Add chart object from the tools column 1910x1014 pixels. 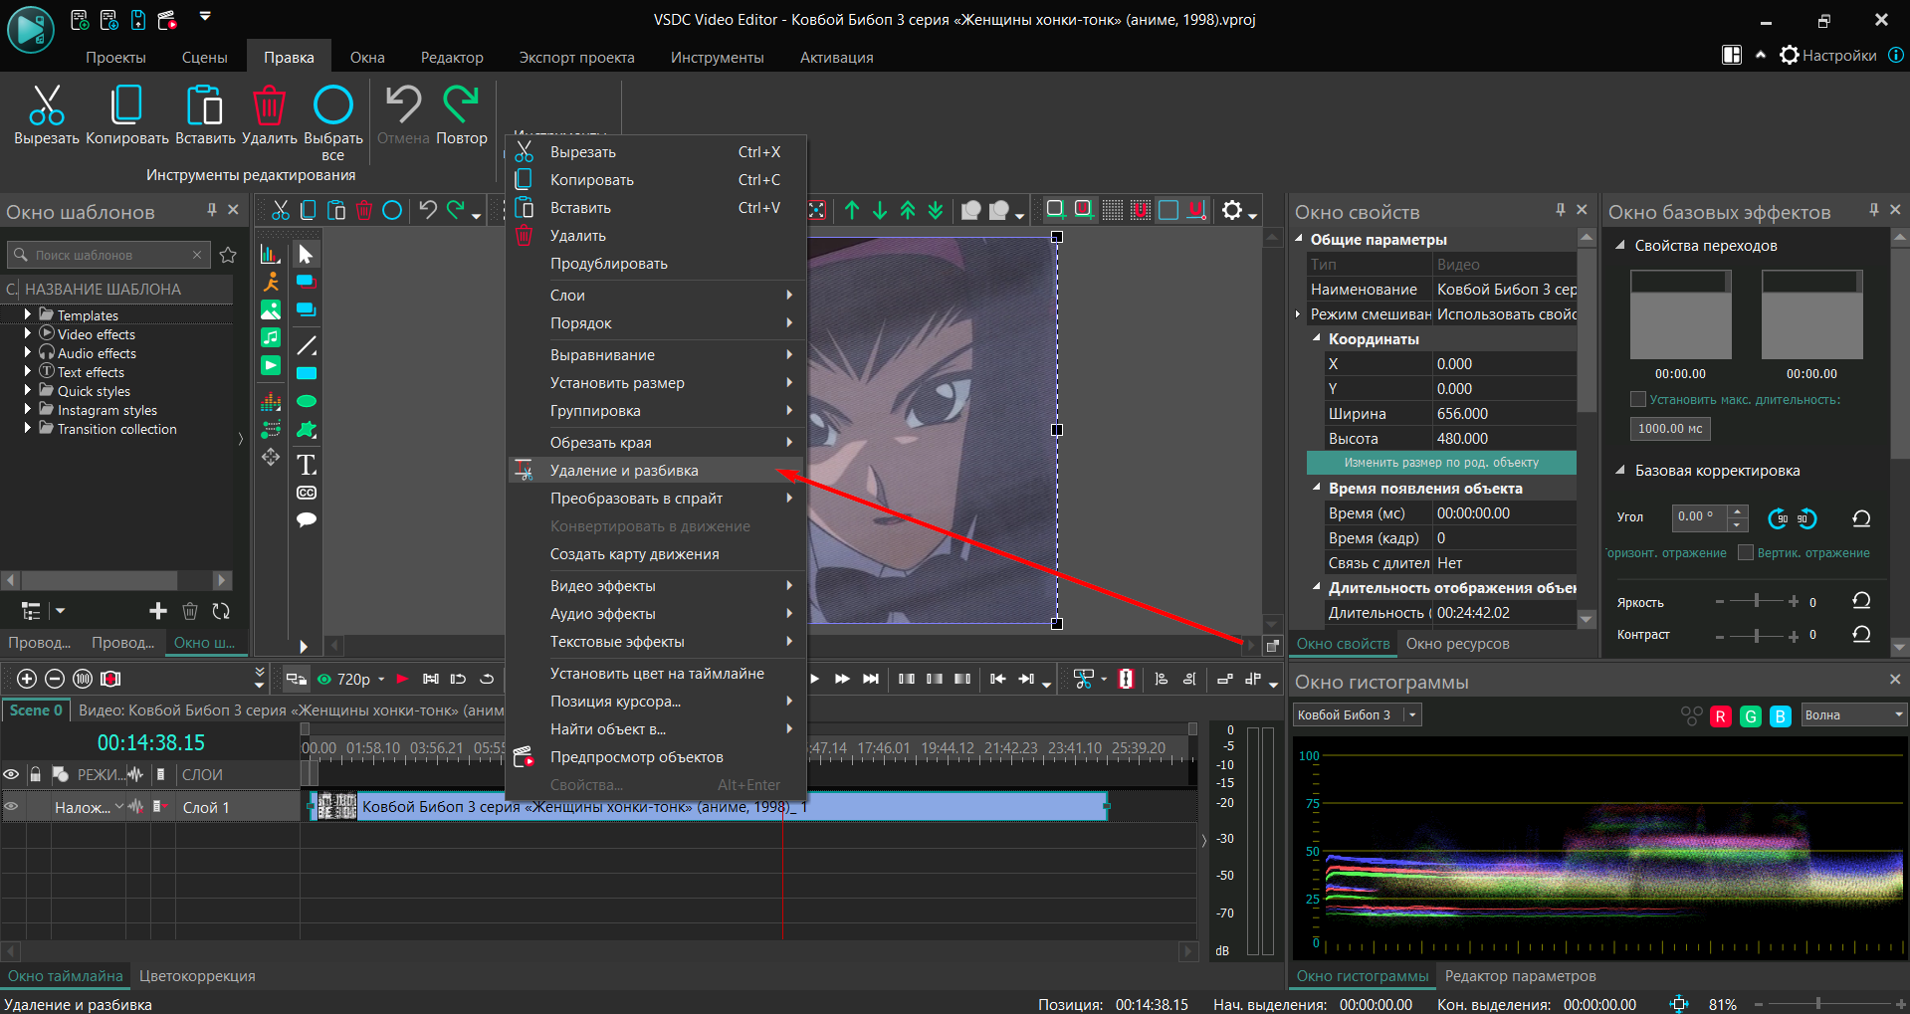271,255
